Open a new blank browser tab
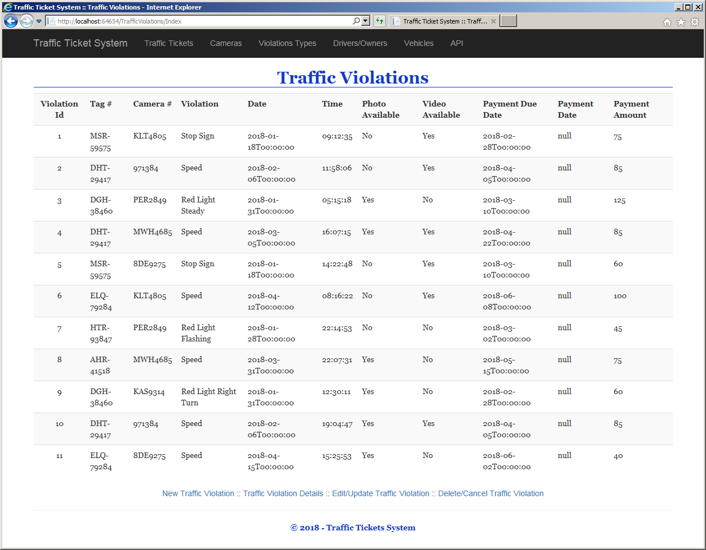The width and height of the screenshot is (706, 550). tap(508, 21)
